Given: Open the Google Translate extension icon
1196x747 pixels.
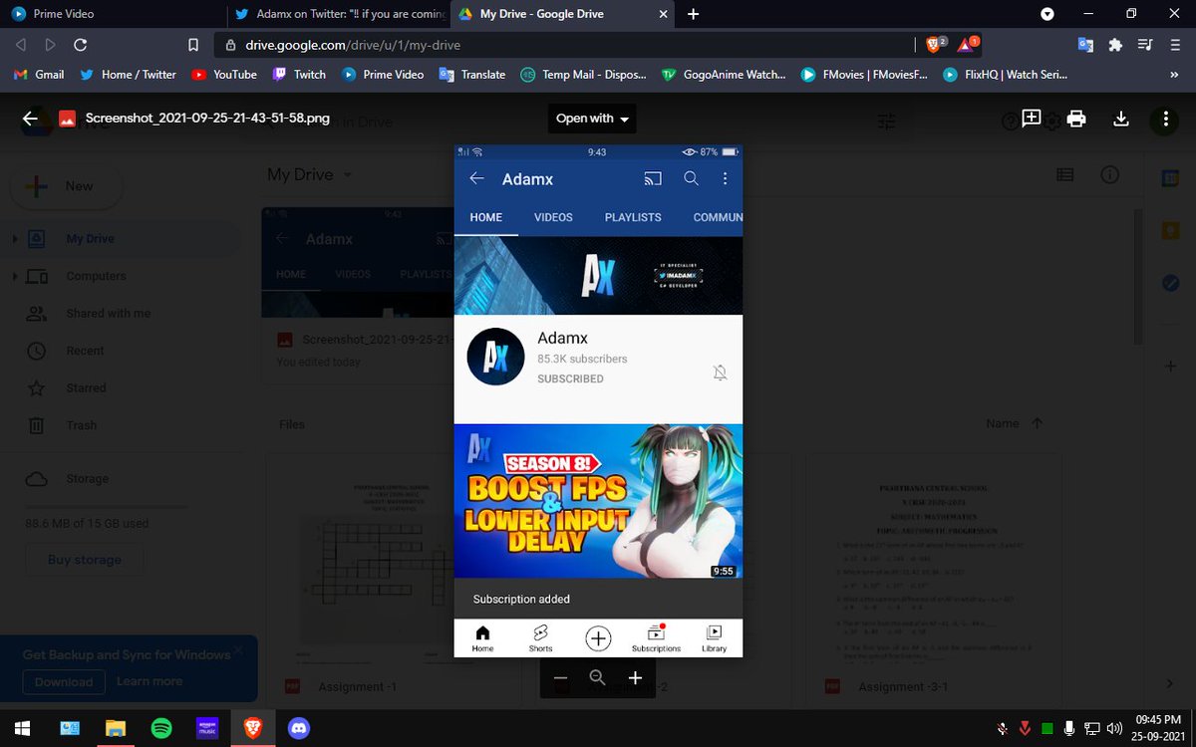Looking at the screenshot, I should point(1086,45).
